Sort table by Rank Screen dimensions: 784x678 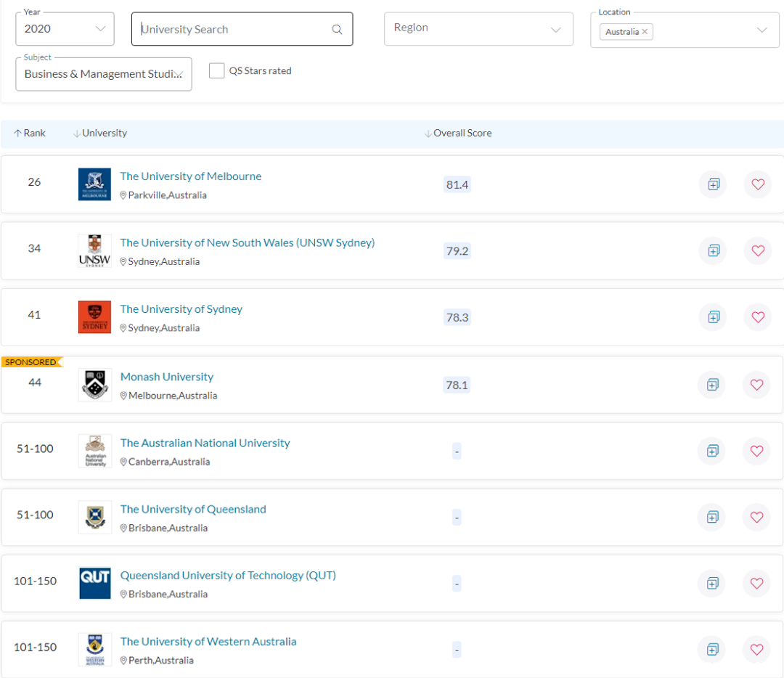pyautogui.click(x=30, y=133)
